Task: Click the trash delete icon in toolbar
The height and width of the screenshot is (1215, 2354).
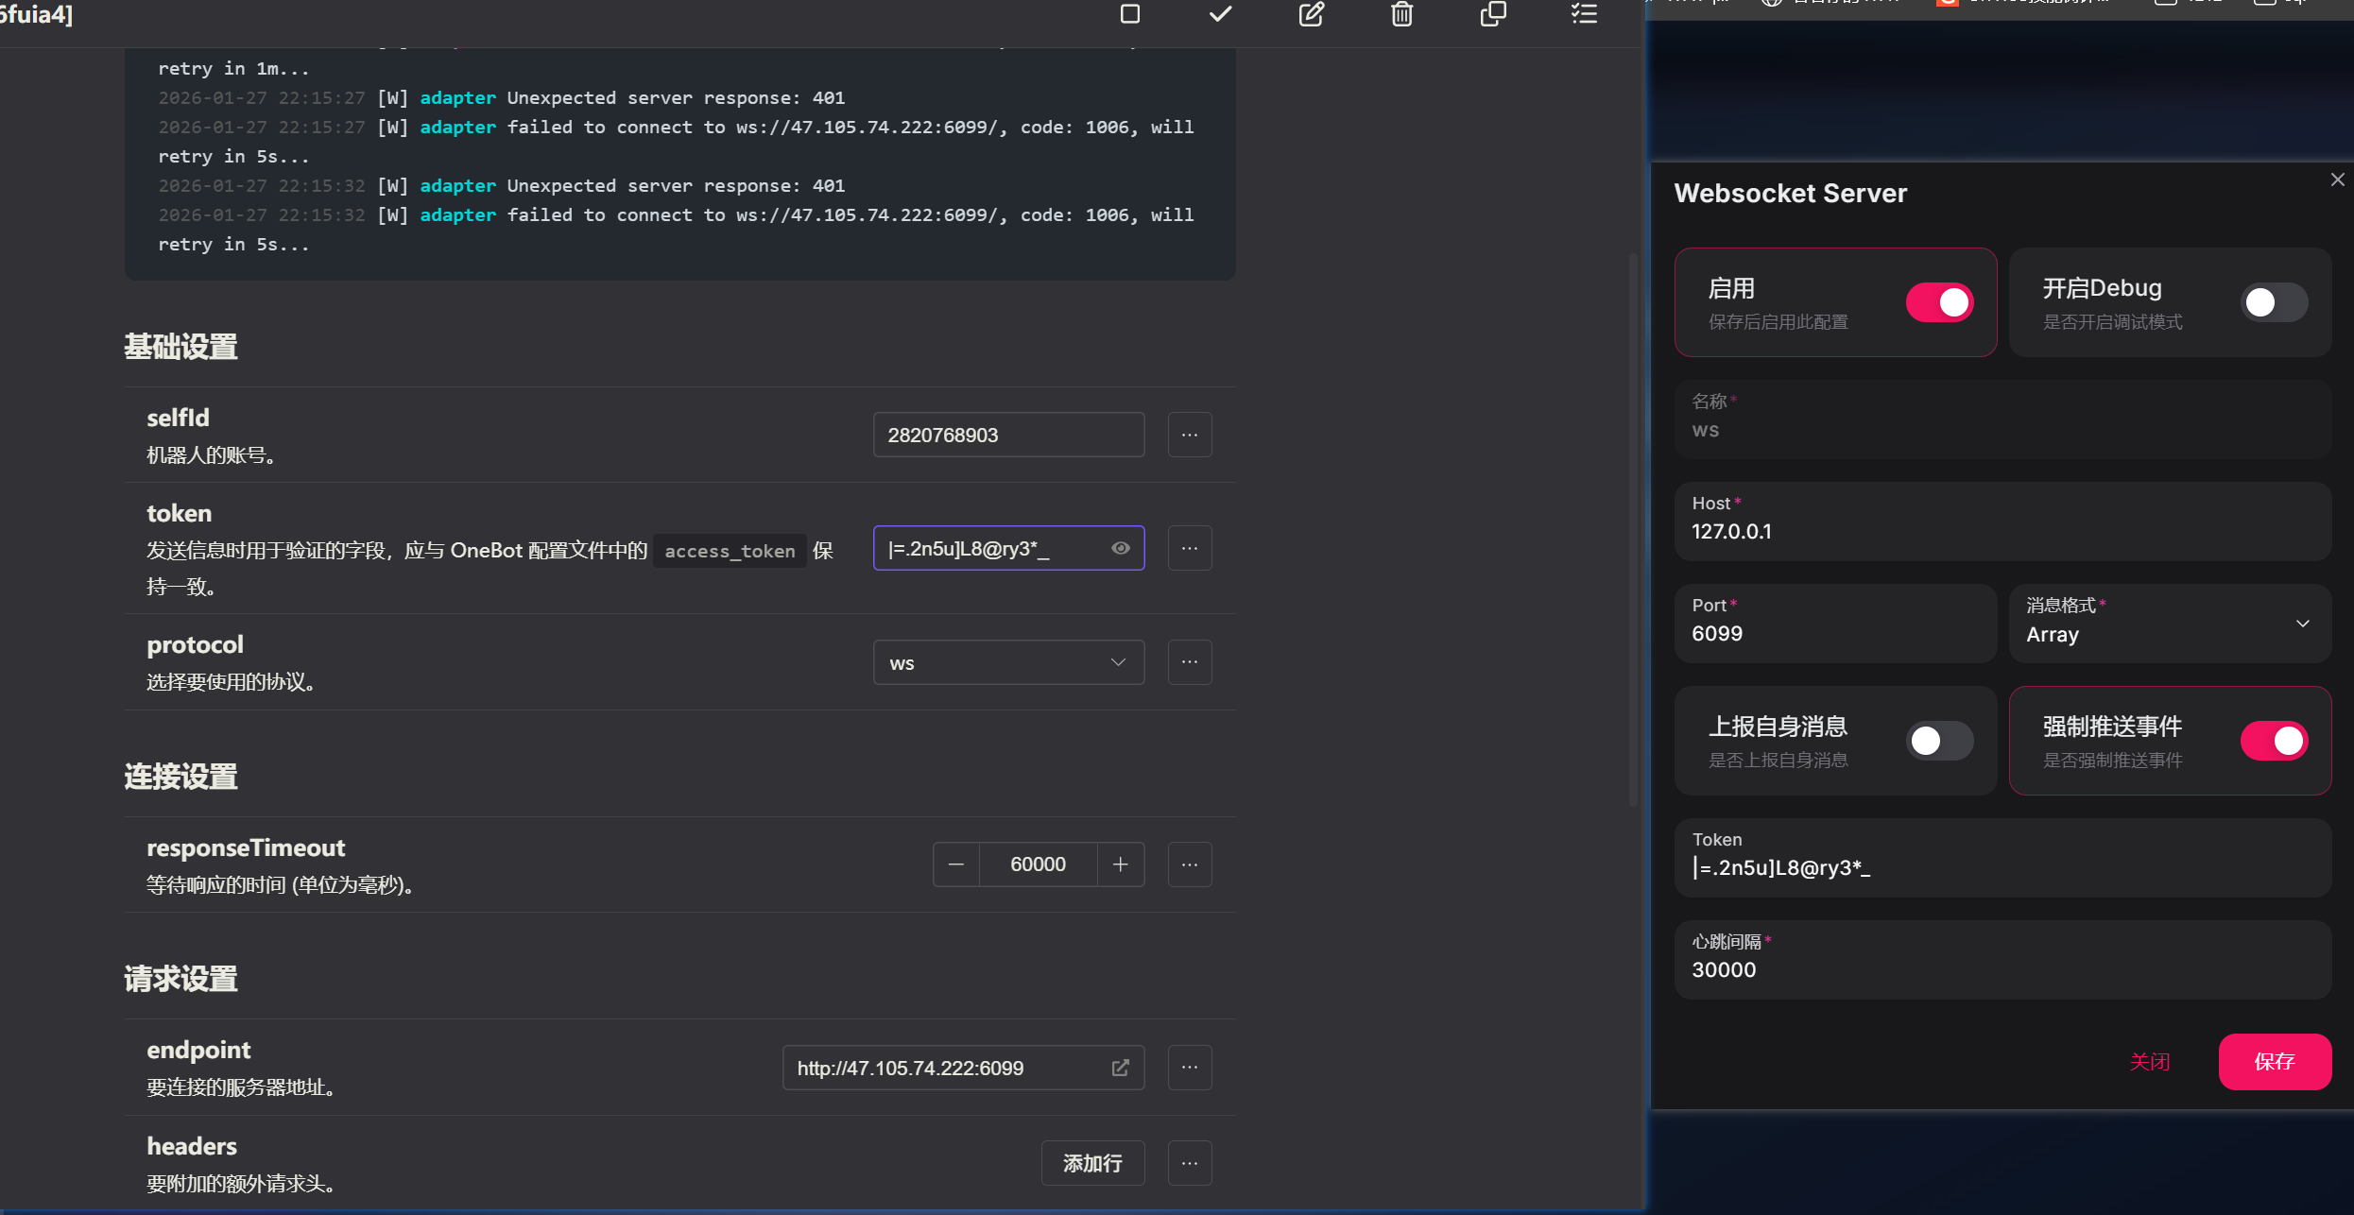Action: click(1401, 13)
